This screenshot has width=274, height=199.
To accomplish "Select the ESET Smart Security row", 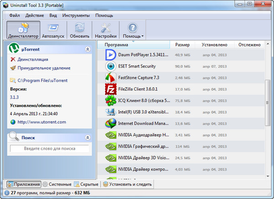I will click(x=181, y=66).
